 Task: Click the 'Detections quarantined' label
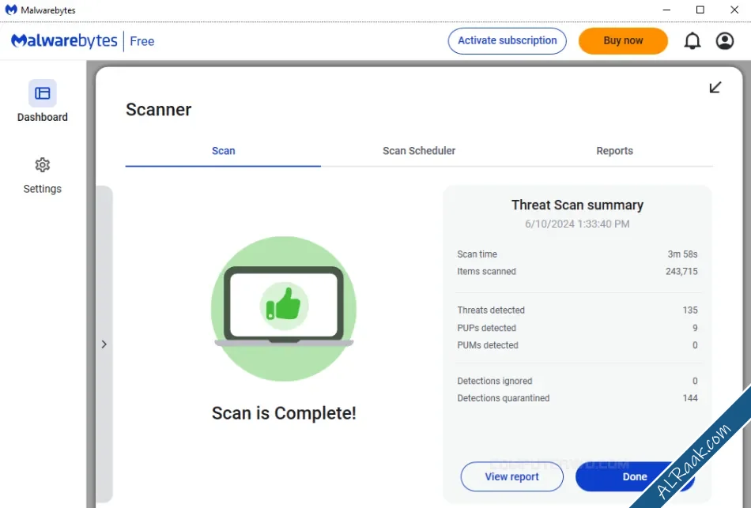click(503, 398)
